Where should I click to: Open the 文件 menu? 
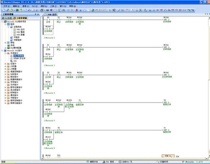click(x=6, y=6)
